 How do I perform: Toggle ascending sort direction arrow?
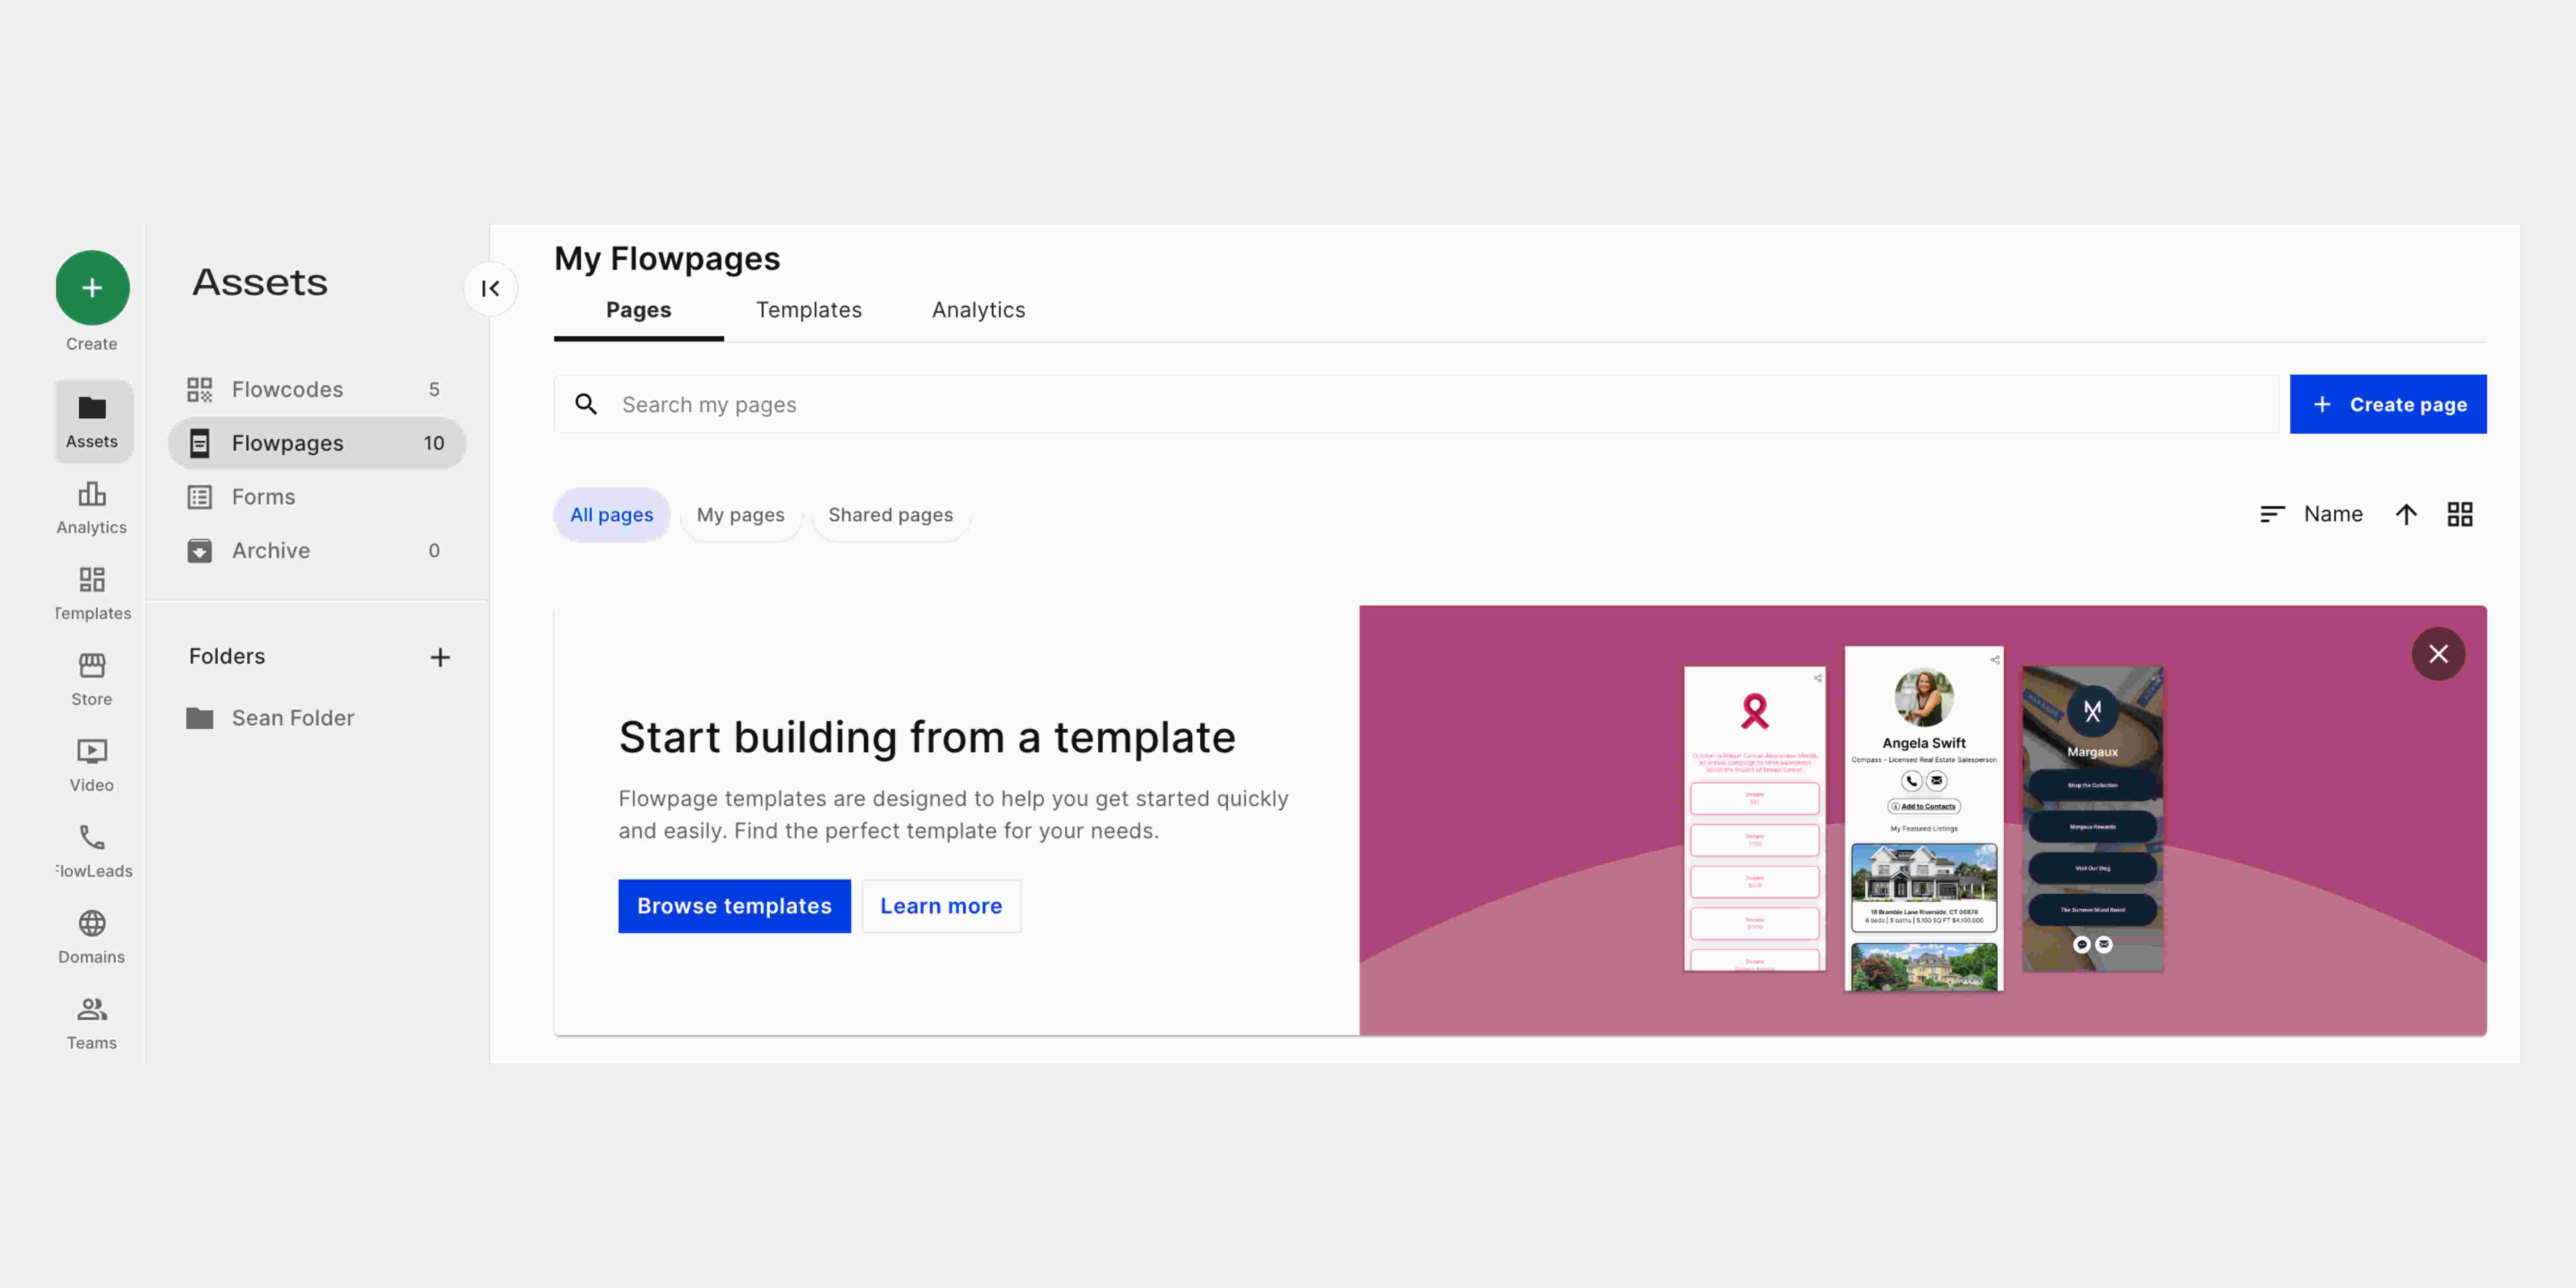pyautogui.click(x=2406, y=514)
